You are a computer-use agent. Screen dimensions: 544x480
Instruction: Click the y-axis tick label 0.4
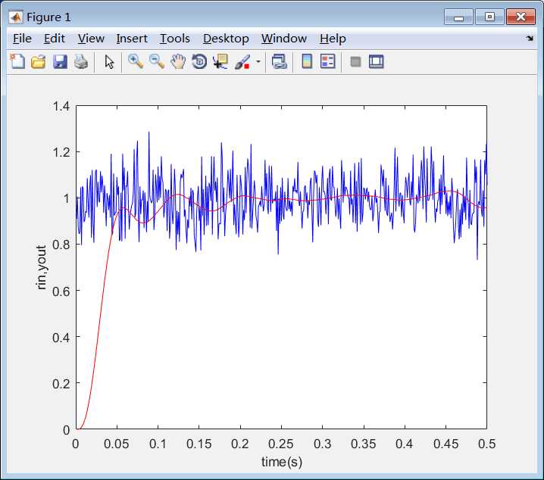61,337
